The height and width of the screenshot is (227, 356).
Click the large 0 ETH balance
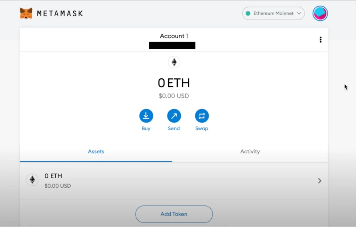tap(174, 83)
